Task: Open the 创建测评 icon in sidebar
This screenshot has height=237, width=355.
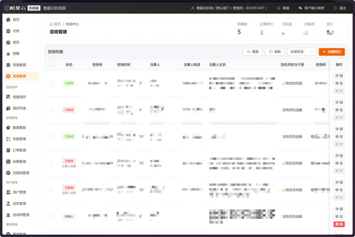Action: tap(8, 97)
